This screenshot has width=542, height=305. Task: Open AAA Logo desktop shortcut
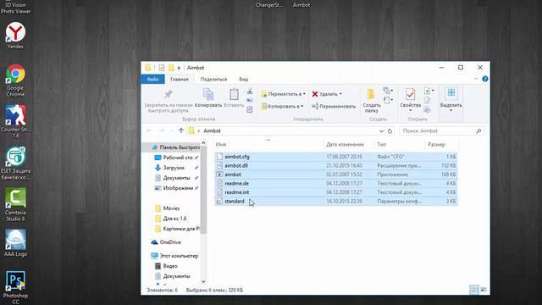[x=15, y=243]
